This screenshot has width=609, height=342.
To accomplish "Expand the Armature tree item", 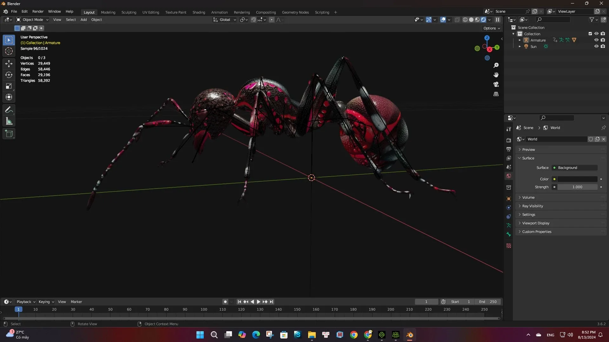I will [520, 40].
